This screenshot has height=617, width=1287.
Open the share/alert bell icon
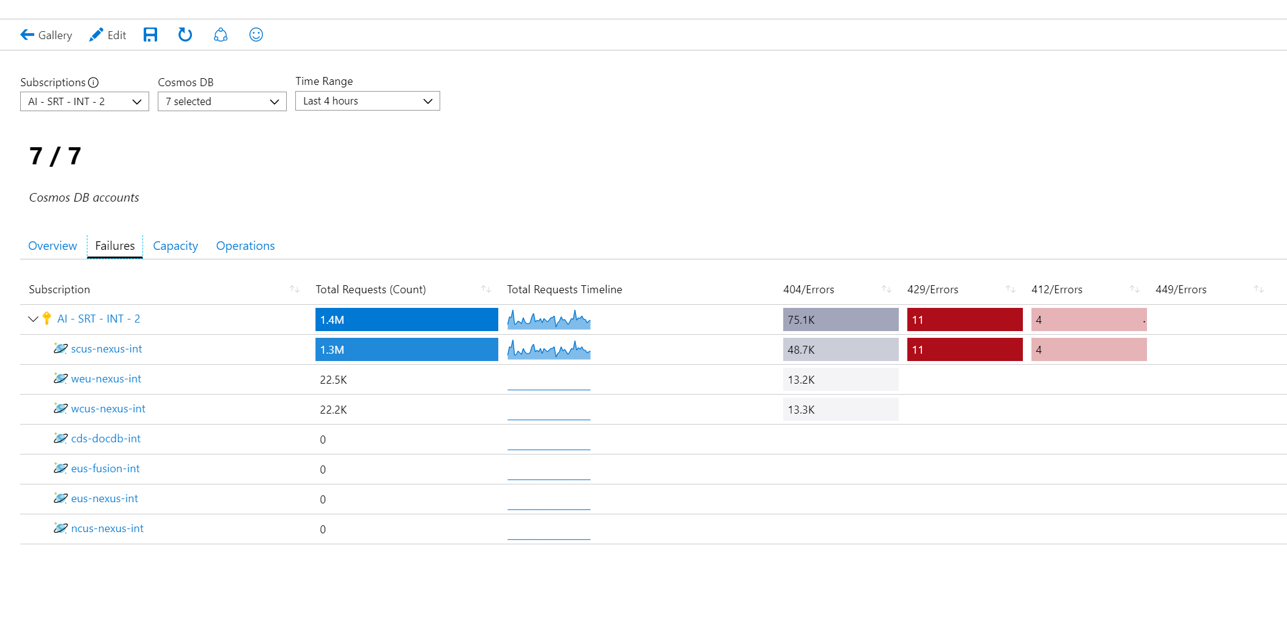coord(221,35)
